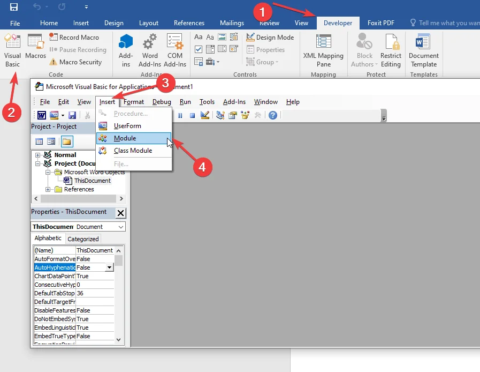480x372 pixels.
Task: Open XML Mapping Pane
Action: coord(323,51)
